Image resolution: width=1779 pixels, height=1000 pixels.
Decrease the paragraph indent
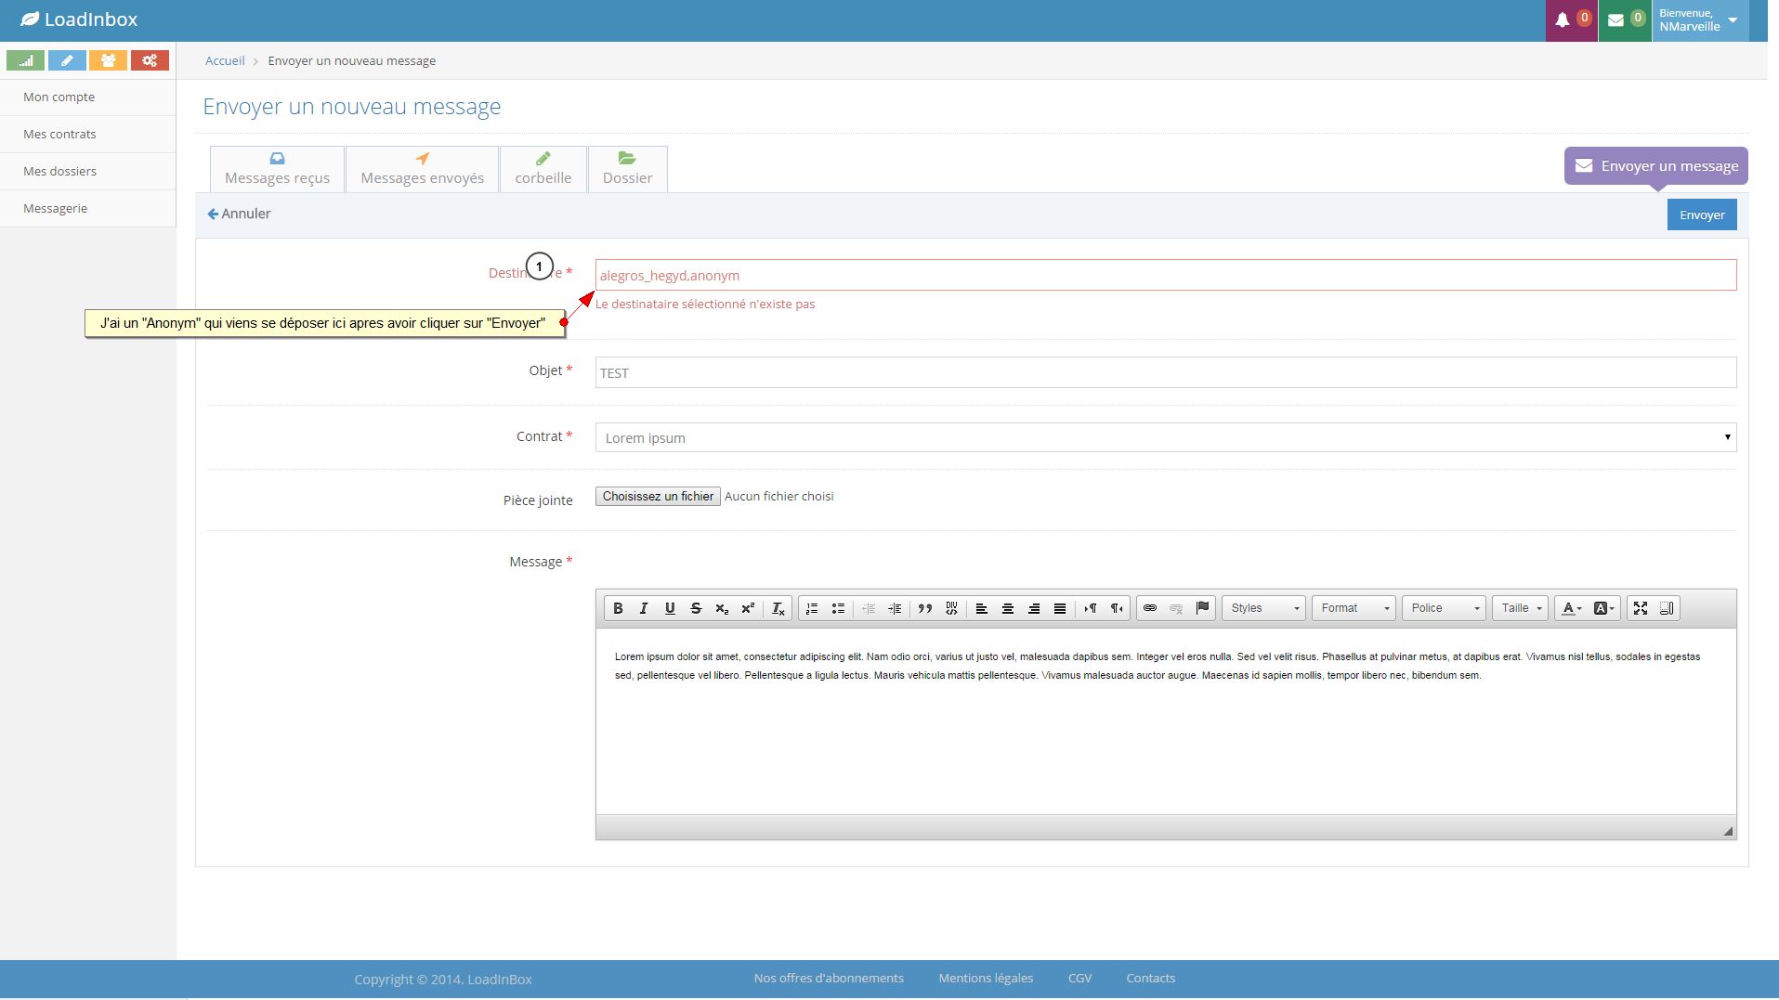click(x=869, y=608)
